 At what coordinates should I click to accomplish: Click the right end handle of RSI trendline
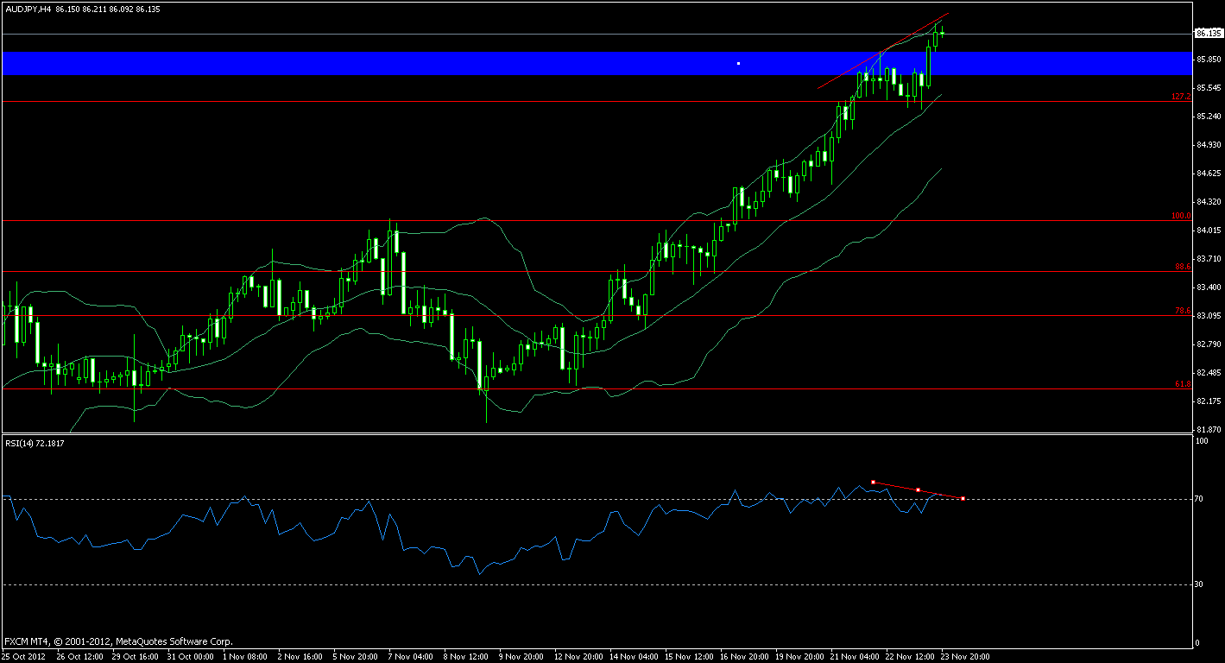click(x=963, y=498)
